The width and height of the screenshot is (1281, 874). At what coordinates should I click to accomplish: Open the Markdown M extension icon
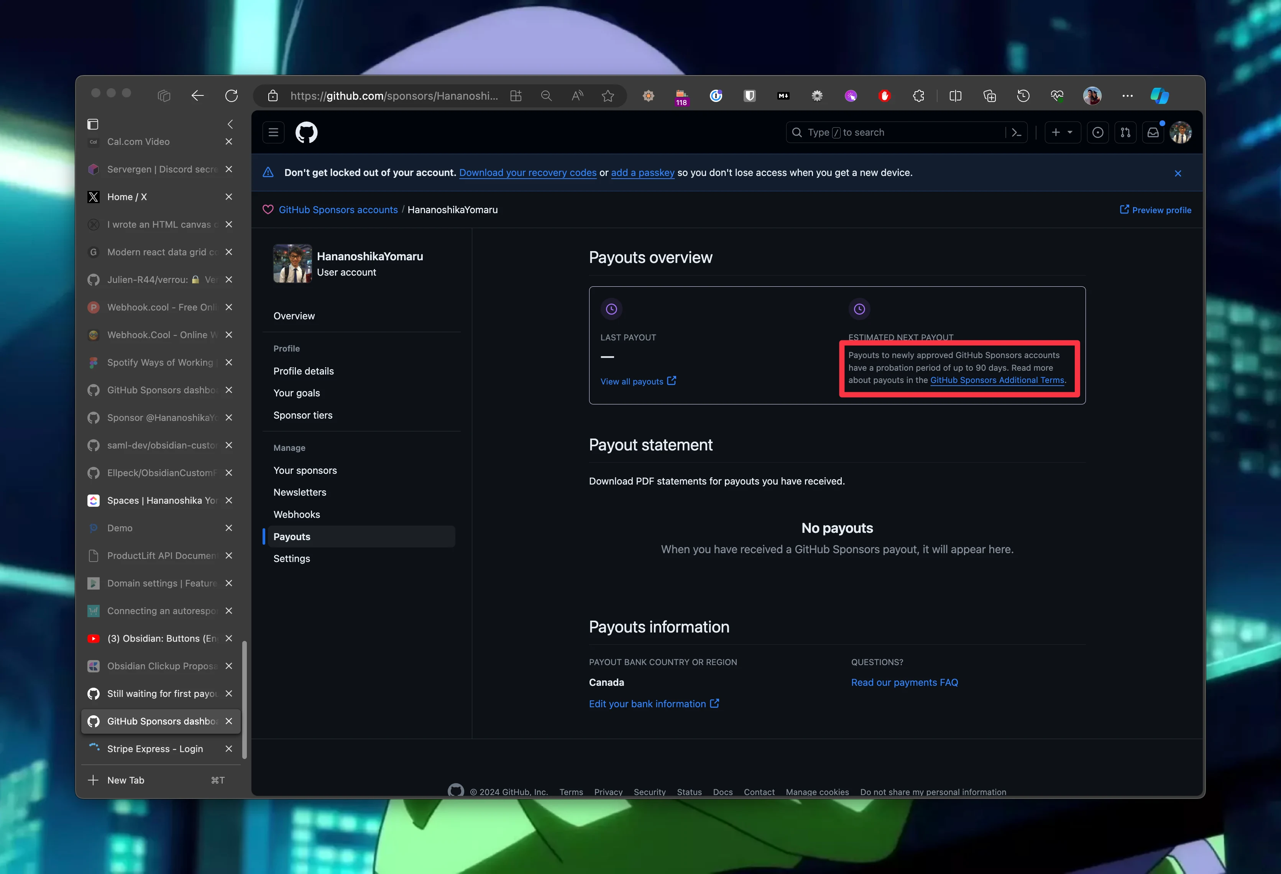tap(783, 96)
